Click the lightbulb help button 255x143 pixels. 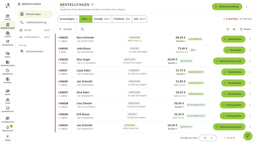[248, 136]
